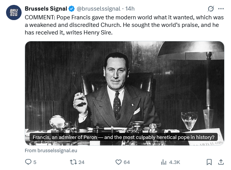Click the 'From brusselssignal.eu' source link
The image size is (231, 170).
pyautogui.click(x=51, y=150)
